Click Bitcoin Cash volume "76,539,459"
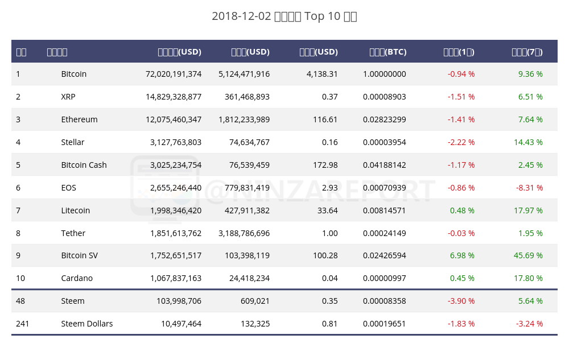The width and height of the screenshot is (569, 347). [x=249, y=165]
